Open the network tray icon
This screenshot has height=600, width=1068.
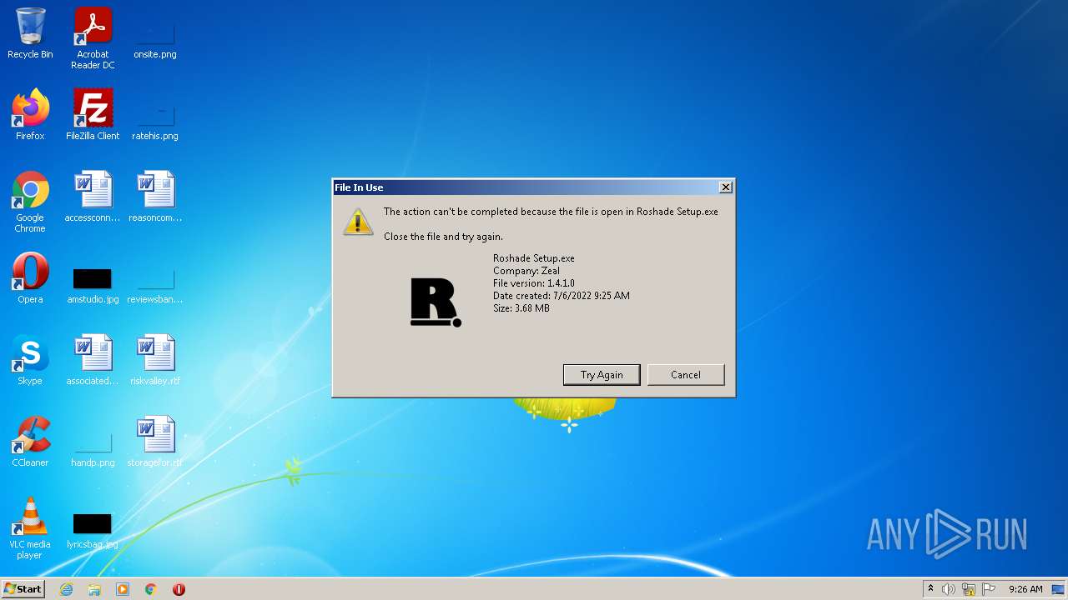[x=969, y=589]
